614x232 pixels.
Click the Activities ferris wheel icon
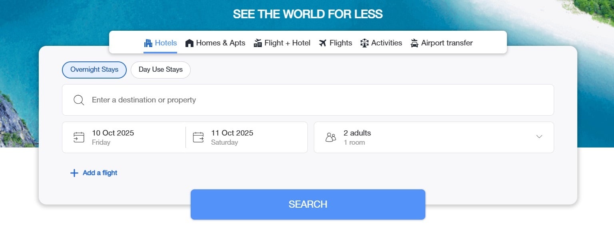[365, 43]
